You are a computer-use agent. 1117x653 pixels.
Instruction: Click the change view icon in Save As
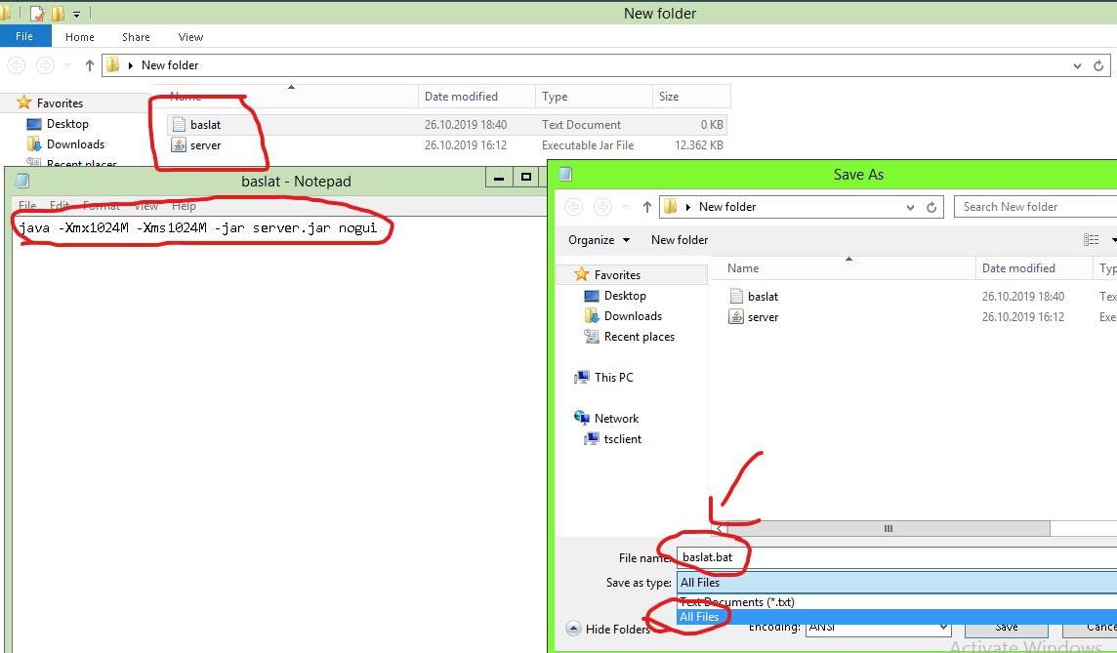pos(1092,240)
